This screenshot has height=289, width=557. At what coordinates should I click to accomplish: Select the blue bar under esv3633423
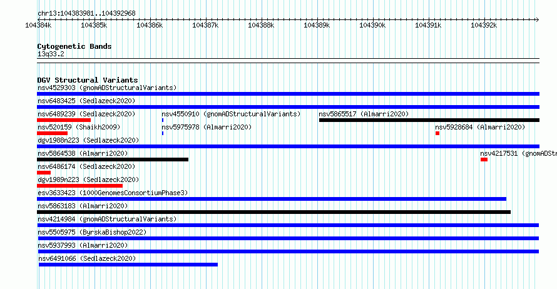pos(272,199)
